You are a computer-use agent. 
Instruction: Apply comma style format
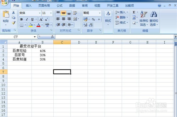point(99,19)
